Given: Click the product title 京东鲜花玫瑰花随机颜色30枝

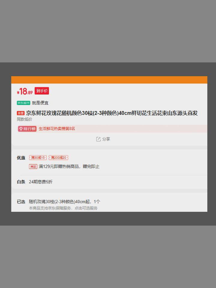Looking at the screenshot, I should click(x=112, y=113).
